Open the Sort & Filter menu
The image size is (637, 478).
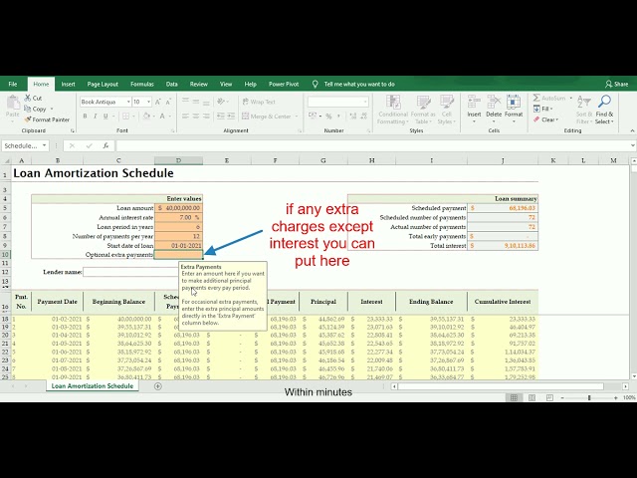pos(584,110)
